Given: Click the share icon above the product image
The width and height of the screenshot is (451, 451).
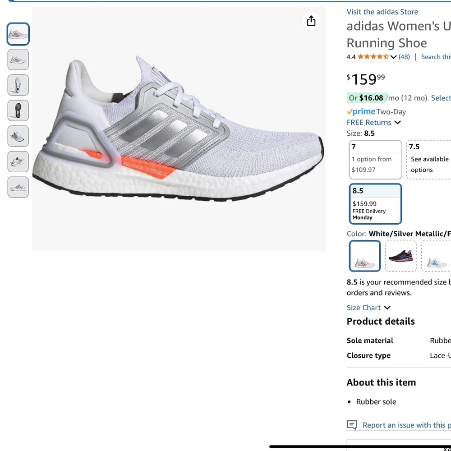Looking at the screenshot, I should pos(311,21).
